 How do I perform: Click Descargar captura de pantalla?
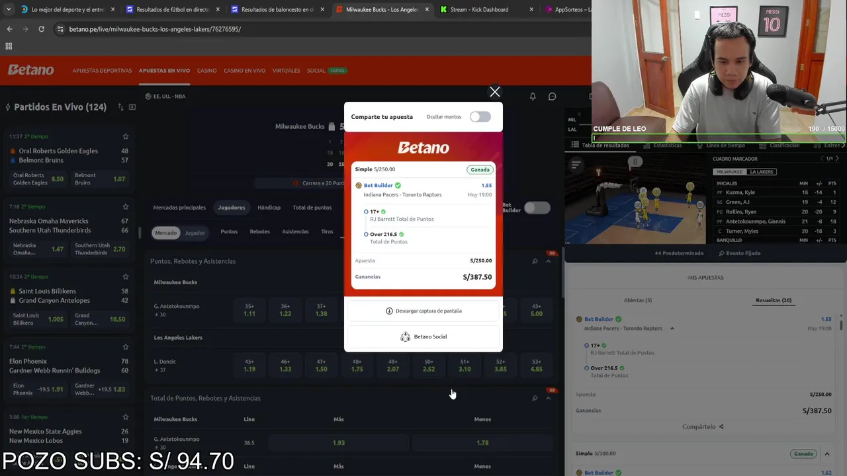(x=423, y=311)
